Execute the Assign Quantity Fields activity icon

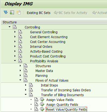pos(42,104)
